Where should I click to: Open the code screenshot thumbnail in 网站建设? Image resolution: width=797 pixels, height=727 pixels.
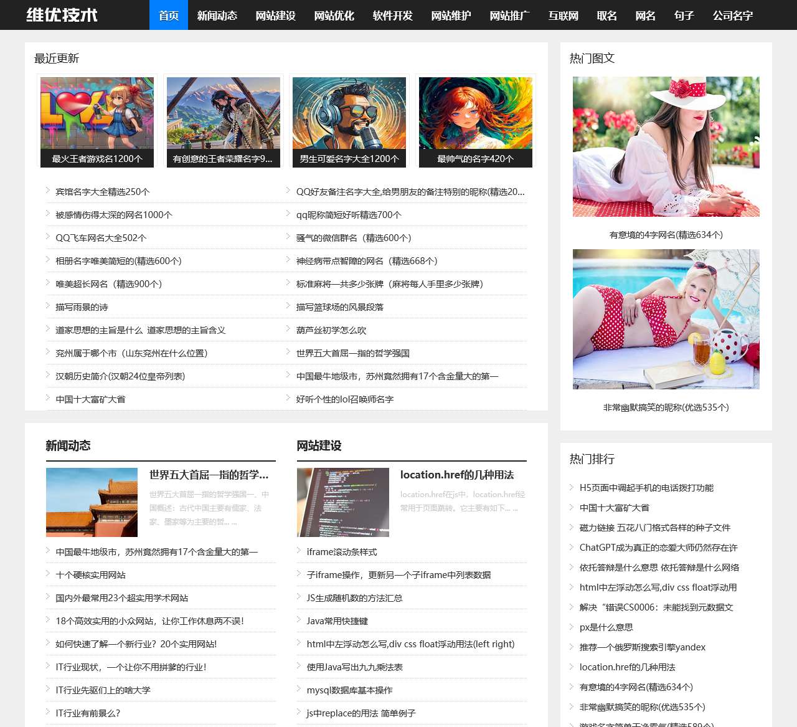click(342, 502)
